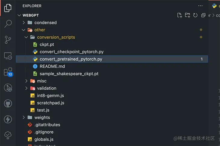
Task: Collapse all folders in Explorer
Action: [203, 15]
